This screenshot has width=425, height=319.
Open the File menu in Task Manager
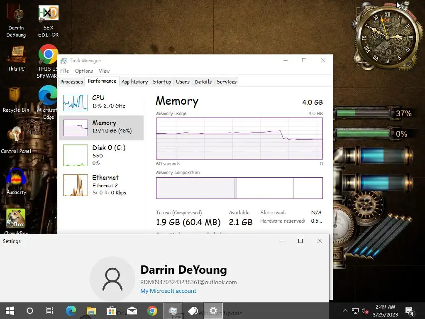tap(64, 71)
